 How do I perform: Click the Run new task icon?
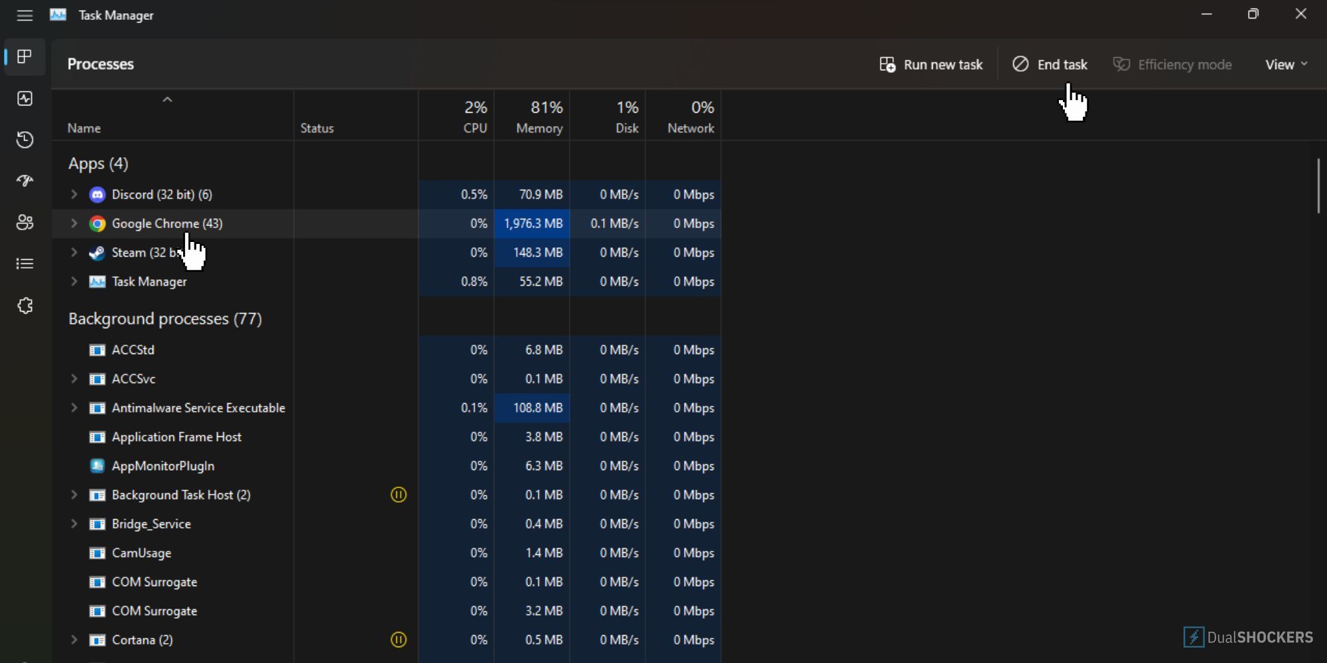(x=887, y=64)
